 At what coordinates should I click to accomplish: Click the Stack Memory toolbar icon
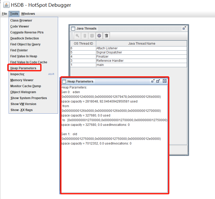tap(85, 36)
